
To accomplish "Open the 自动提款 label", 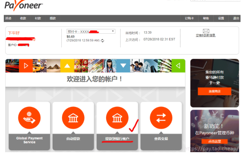I will tap(73, 139).
